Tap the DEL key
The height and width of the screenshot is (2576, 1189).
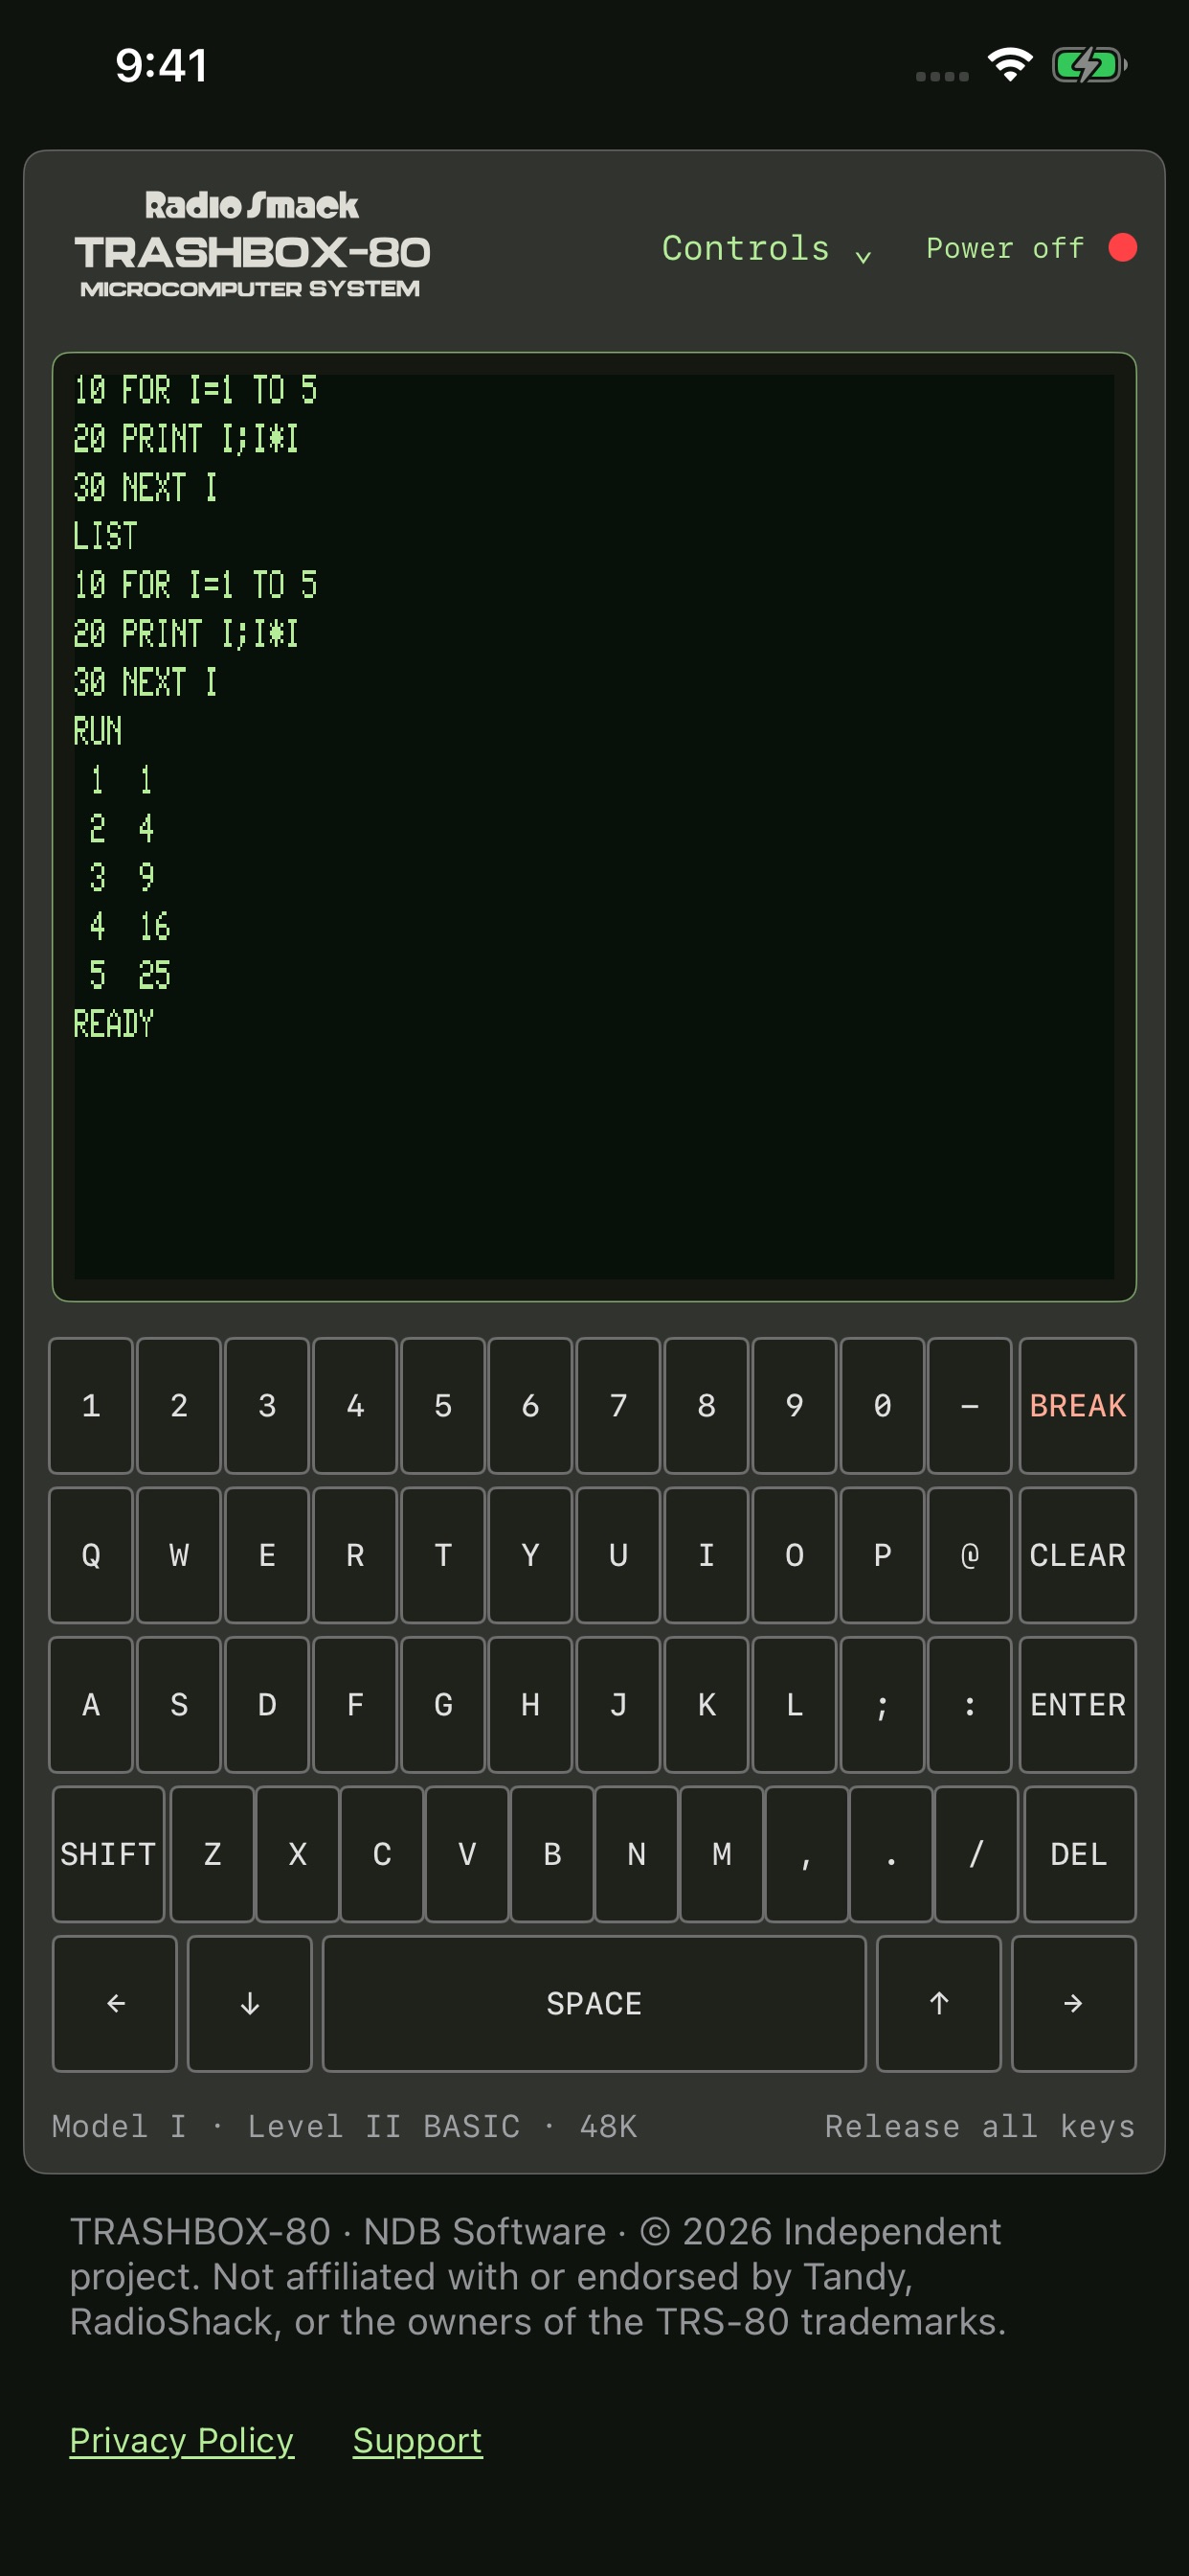coord(1079,1854)
